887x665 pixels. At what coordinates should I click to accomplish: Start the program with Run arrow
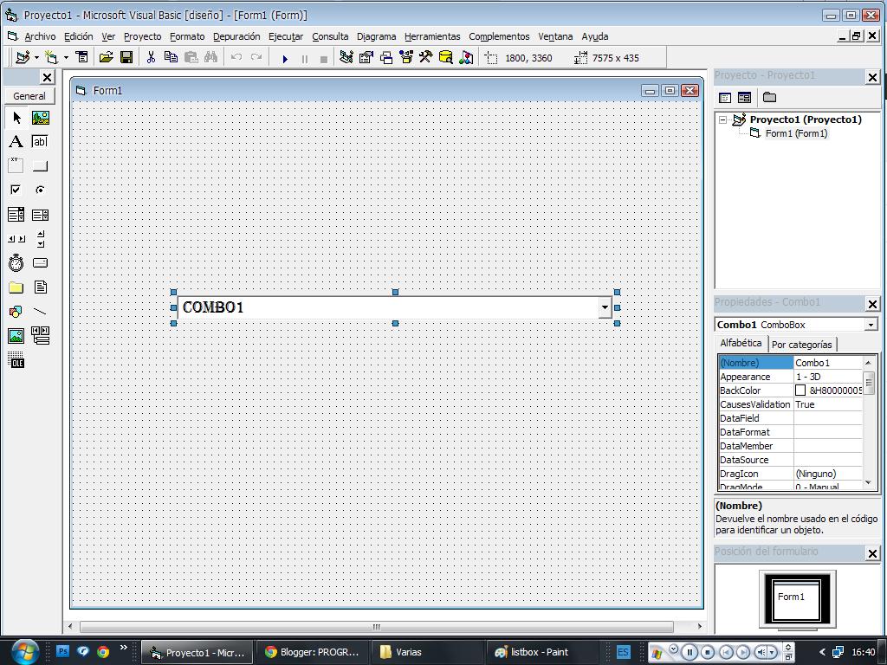click(285, 58)
